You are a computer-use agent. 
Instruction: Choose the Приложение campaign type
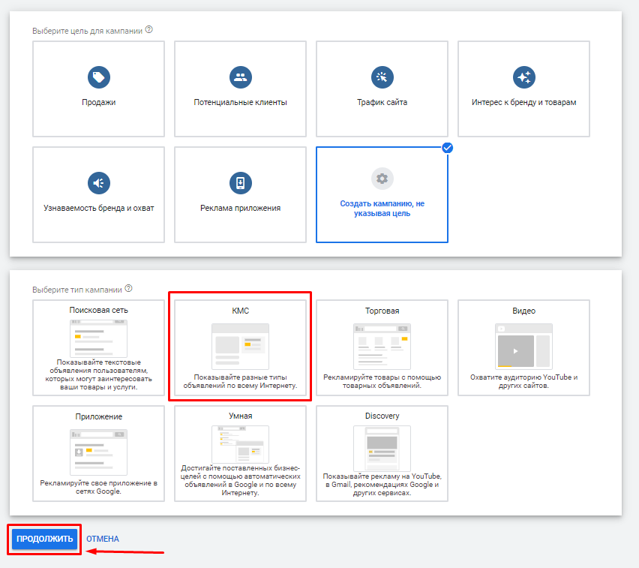tap(98, 454)
